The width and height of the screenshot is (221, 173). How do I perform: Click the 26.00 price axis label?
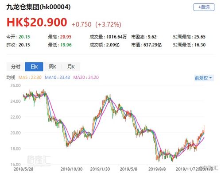[x=16, y=85]
